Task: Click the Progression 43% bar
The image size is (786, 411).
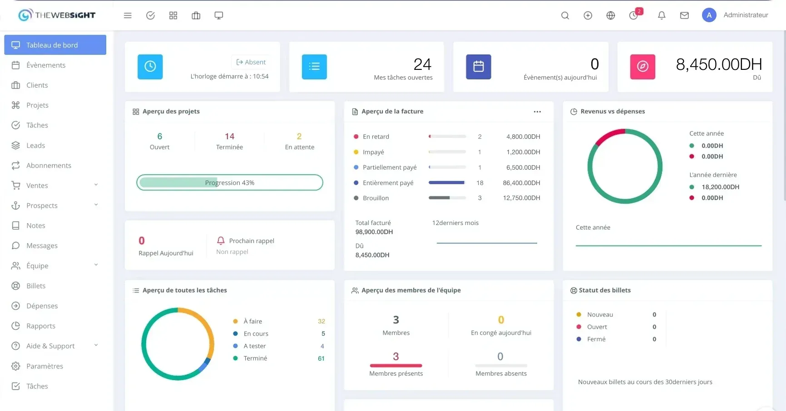Action: [x=230, y=182]
